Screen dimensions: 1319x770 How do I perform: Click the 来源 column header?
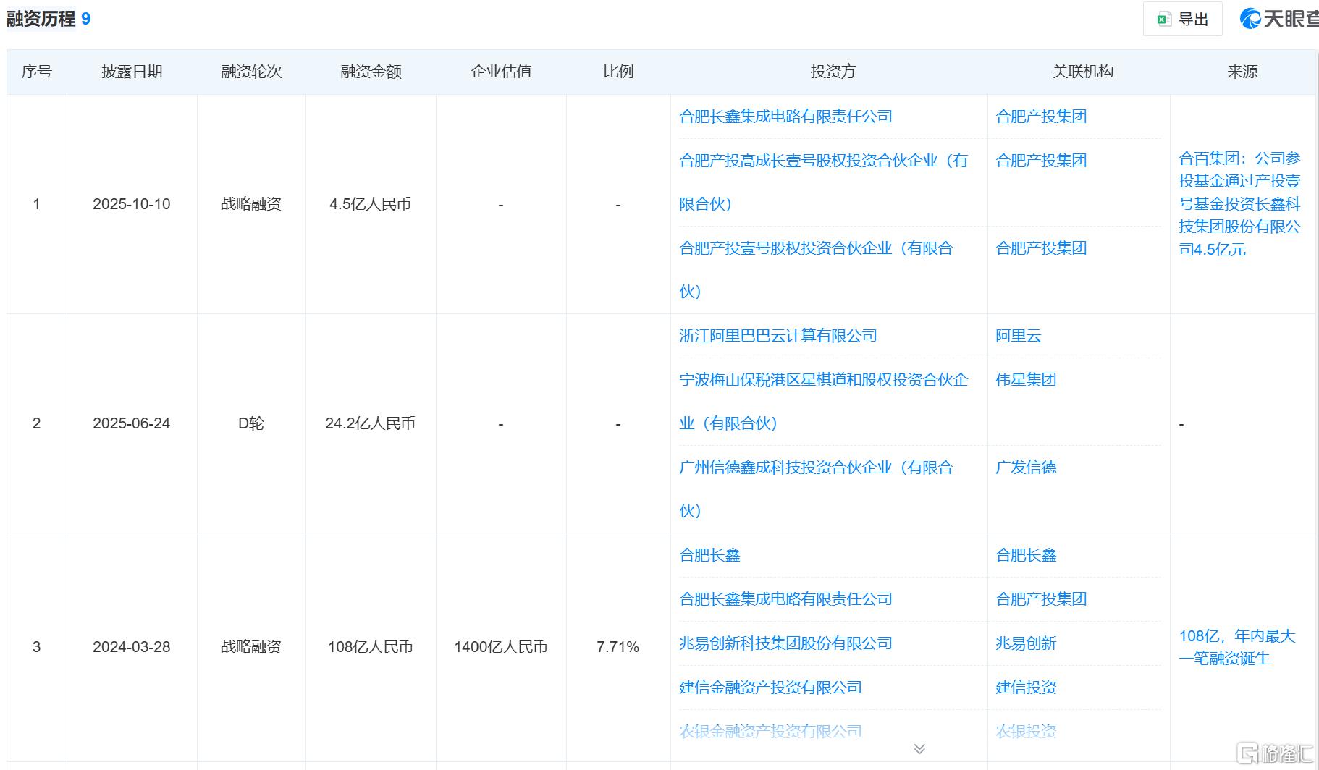pyautogui.click(x=1242, y=72)
